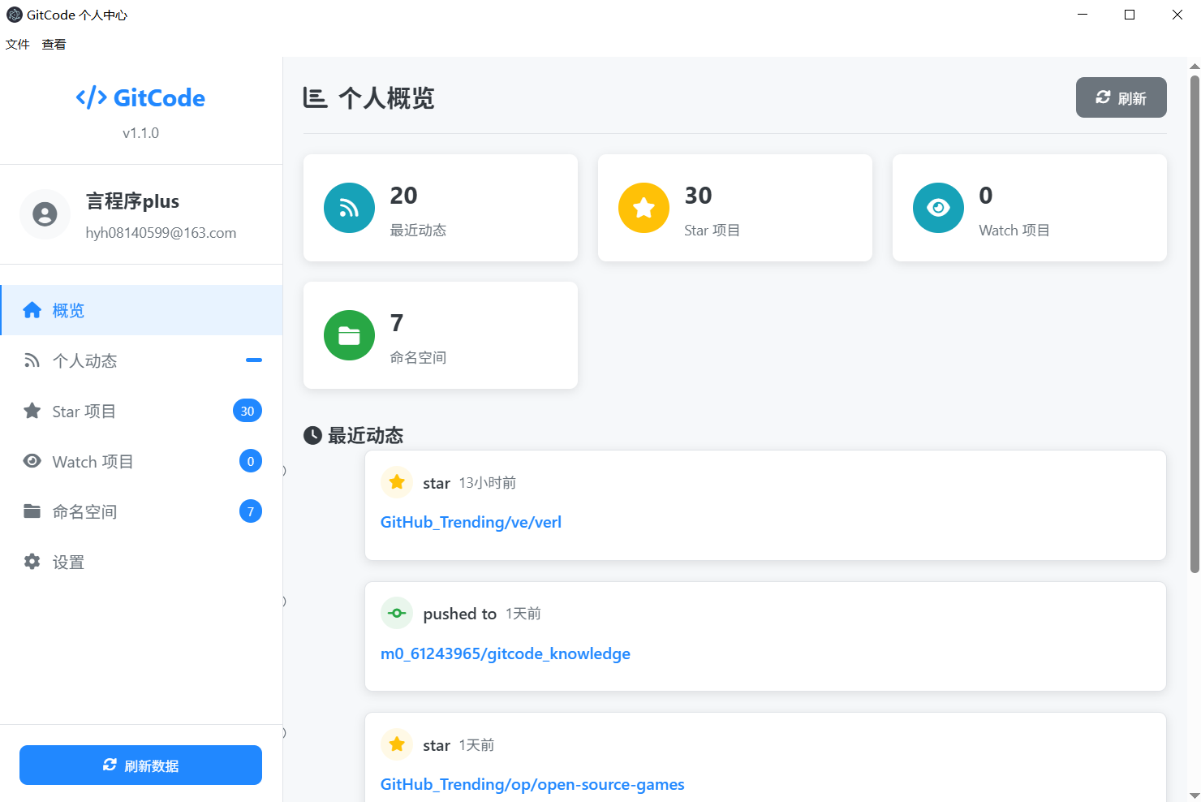
Task: Open the m0_61243965/gitcode_knowledge link
Action: click(505, 653)
